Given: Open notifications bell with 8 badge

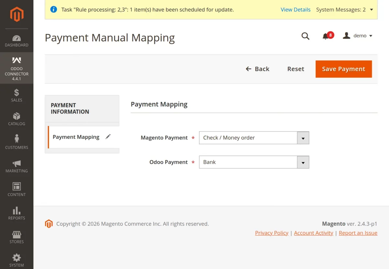Looking at the screenshot, I should (327, 36).
